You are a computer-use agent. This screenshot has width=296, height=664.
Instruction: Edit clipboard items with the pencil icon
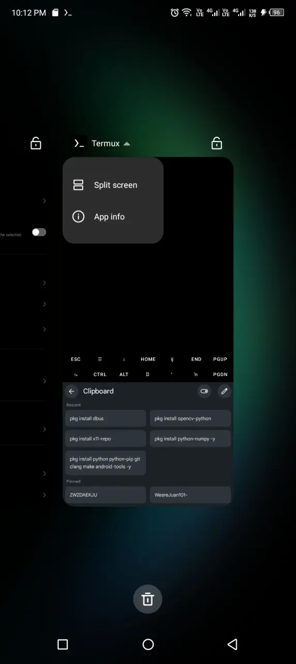[224, 392]
